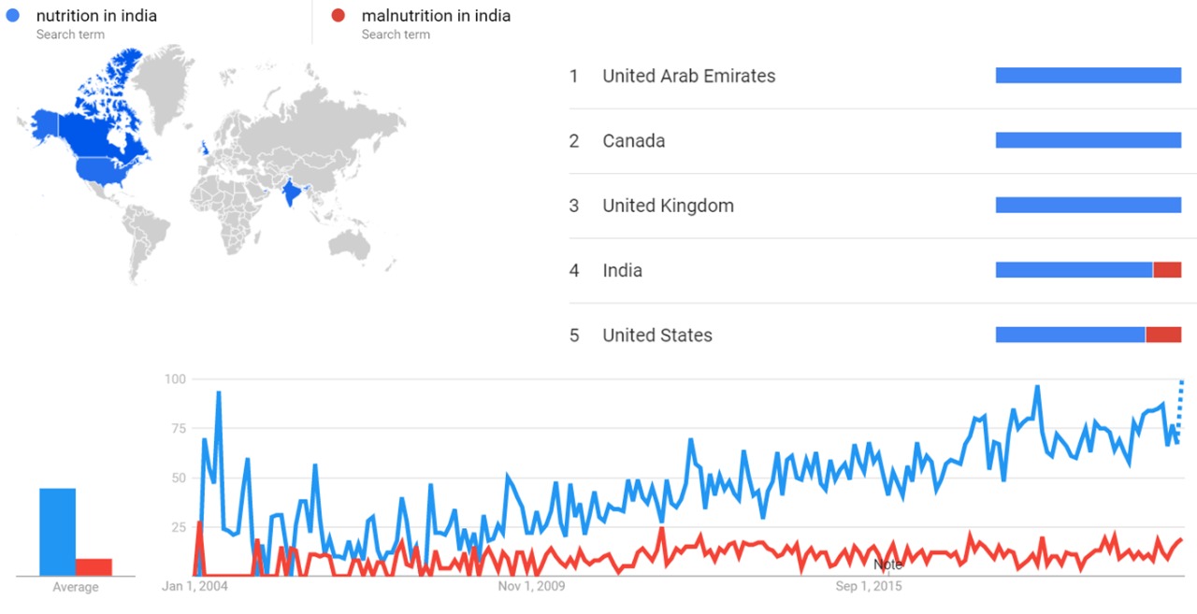Select the "malnutrition in india" search term

coord(436,16)
